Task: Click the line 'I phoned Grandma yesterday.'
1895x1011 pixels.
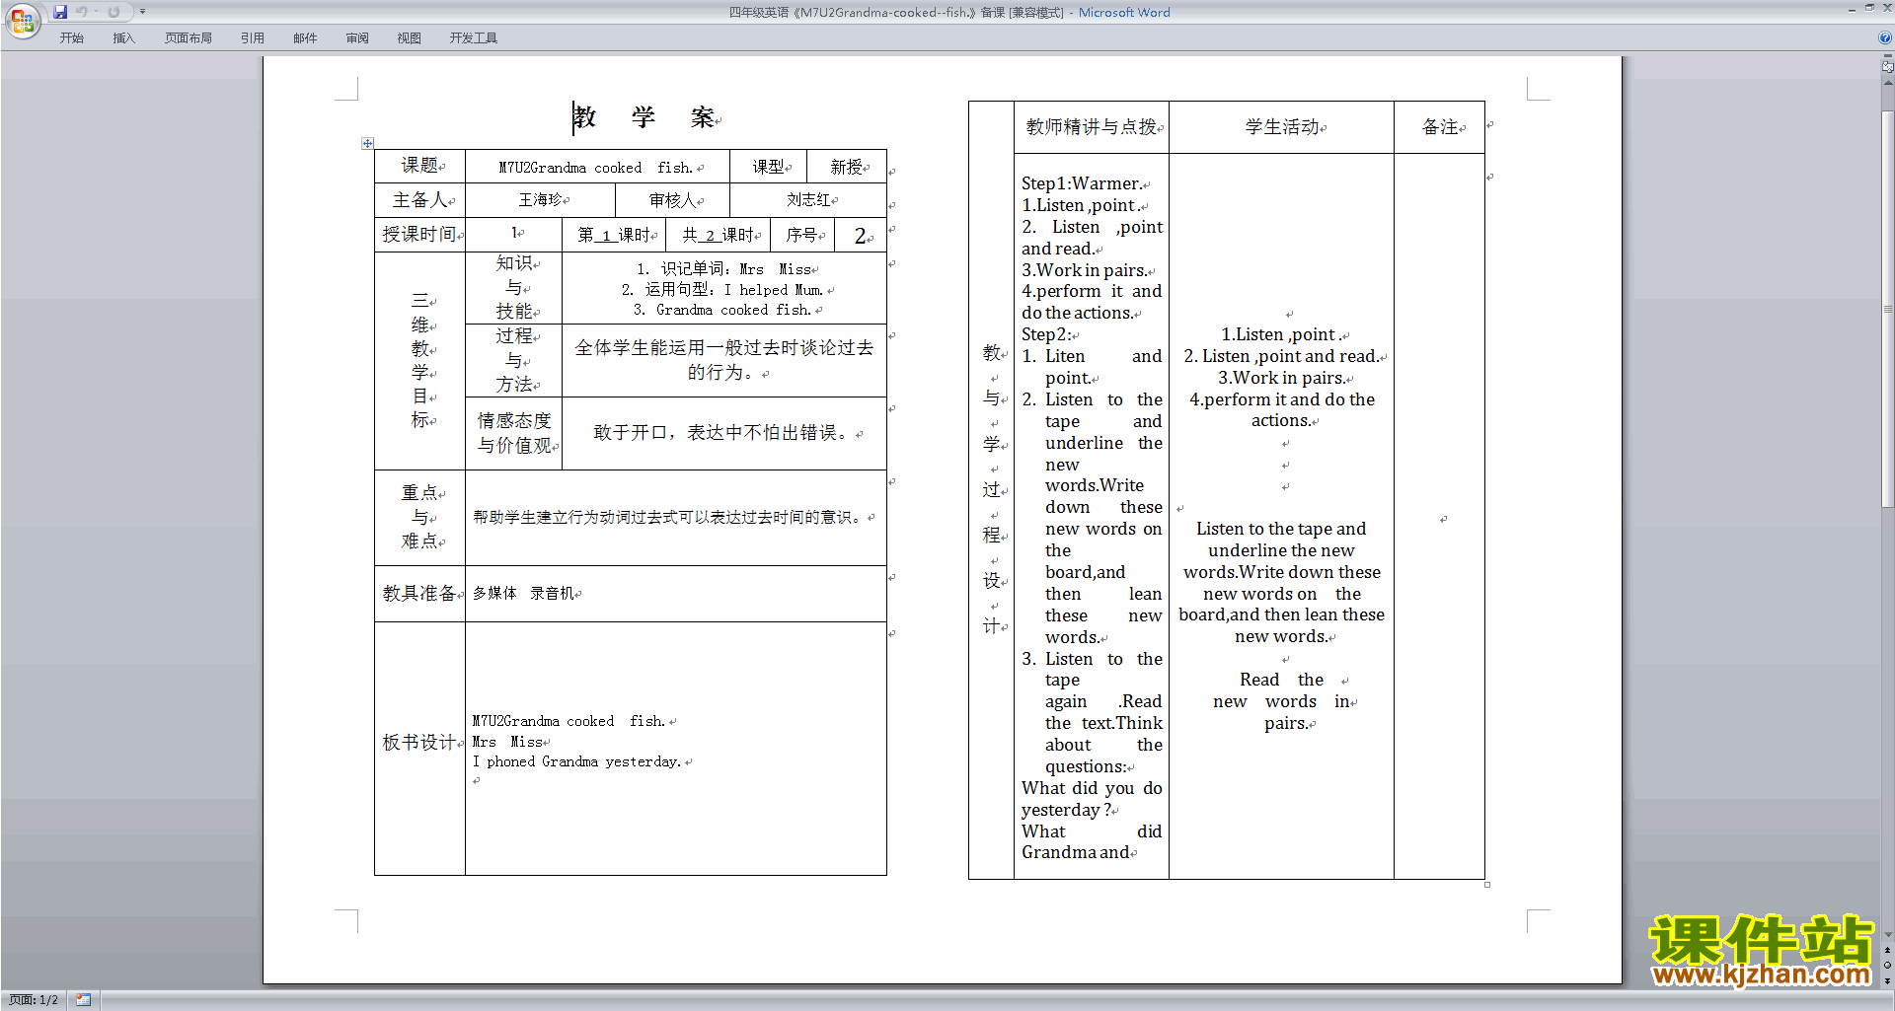Action: (x=577, y=762)
